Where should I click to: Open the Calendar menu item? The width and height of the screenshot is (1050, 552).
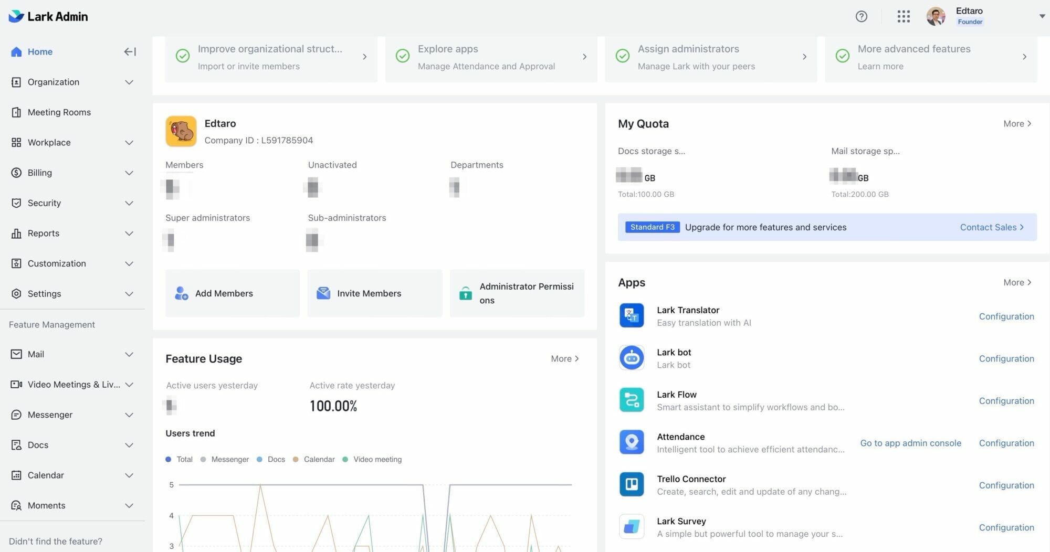[72, 475]
